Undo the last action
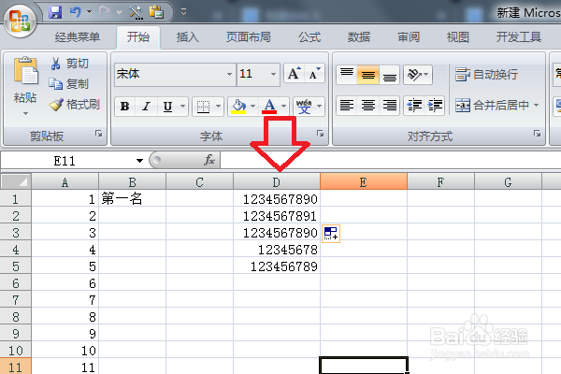The width and height of the screenshot is (561, 374). (x=75, y=12)
